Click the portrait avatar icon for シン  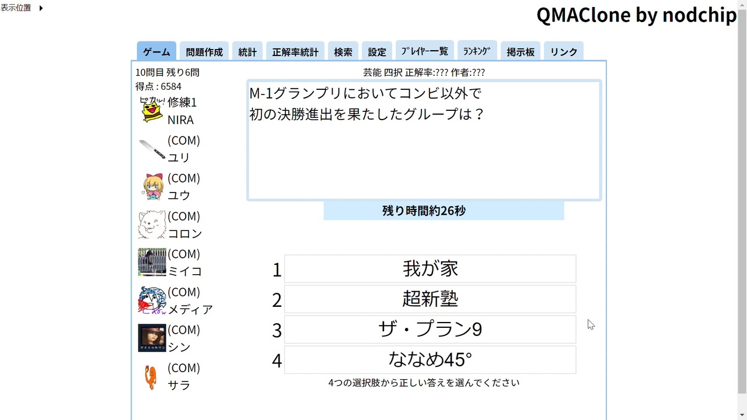pos(151,338)
